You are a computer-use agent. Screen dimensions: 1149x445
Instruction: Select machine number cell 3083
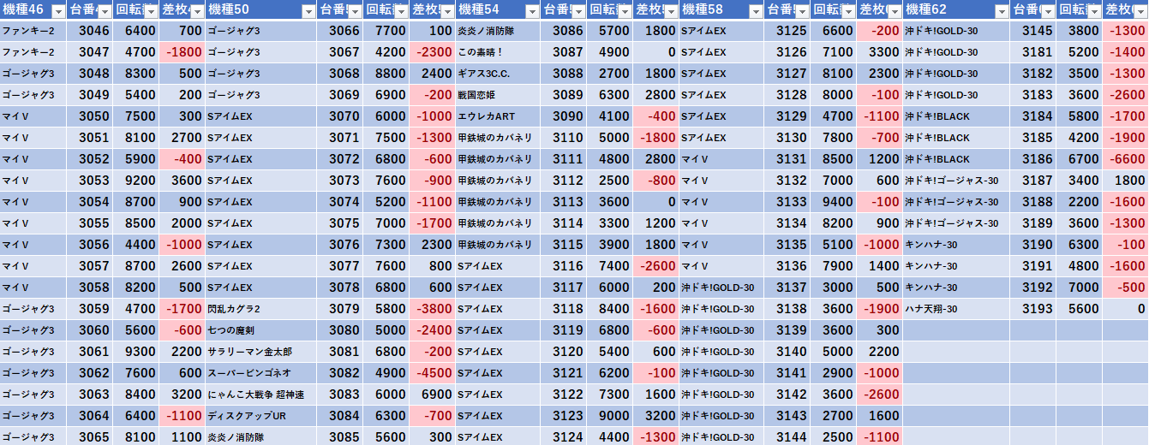coord(340,395)
